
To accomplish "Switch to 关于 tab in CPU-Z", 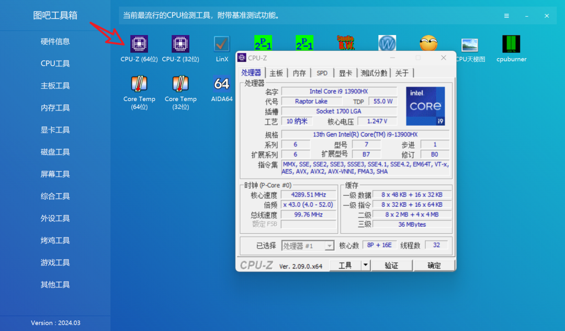I will pyautogui.click(x=402, y=73).
